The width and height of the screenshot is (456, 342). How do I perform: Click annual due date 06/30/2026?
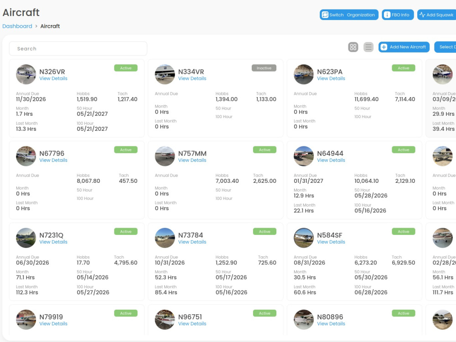(x=32, y=263)
